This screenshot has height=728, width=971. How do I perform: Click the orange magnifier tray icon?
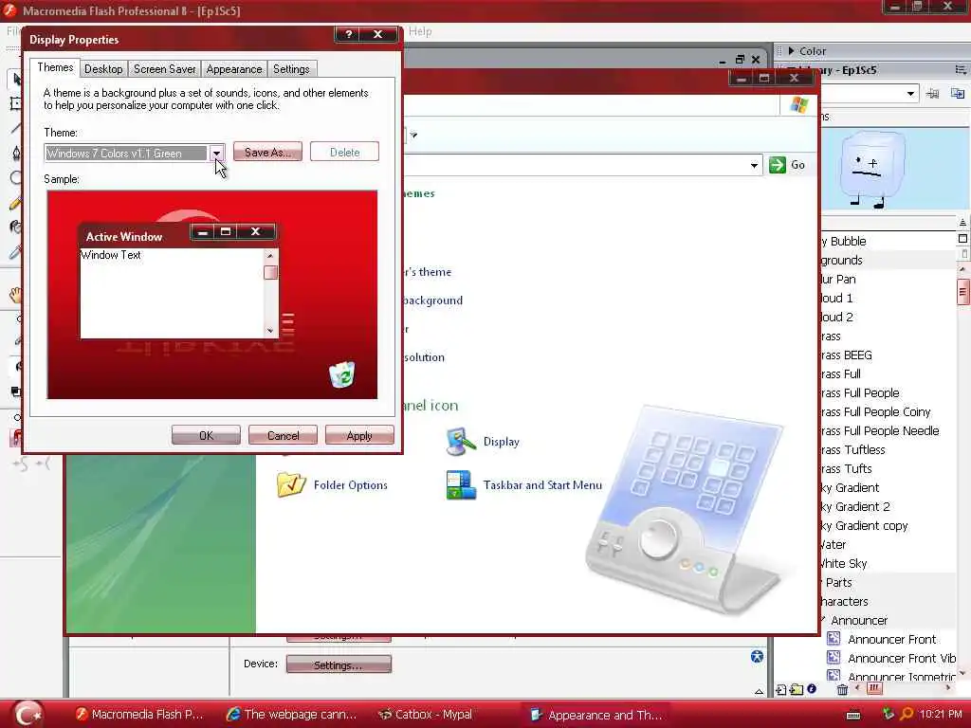coord(907,715)
